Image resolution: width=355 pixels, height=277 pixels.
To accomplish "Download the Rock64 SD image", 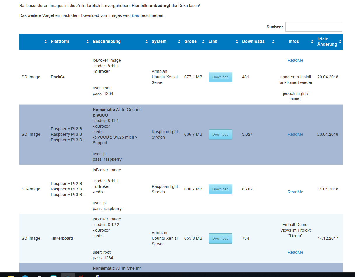I will [x=221, y=77].
